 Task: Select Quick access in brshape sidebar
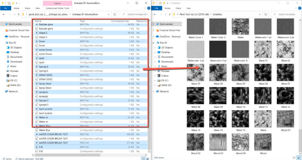tap(15, 24)
